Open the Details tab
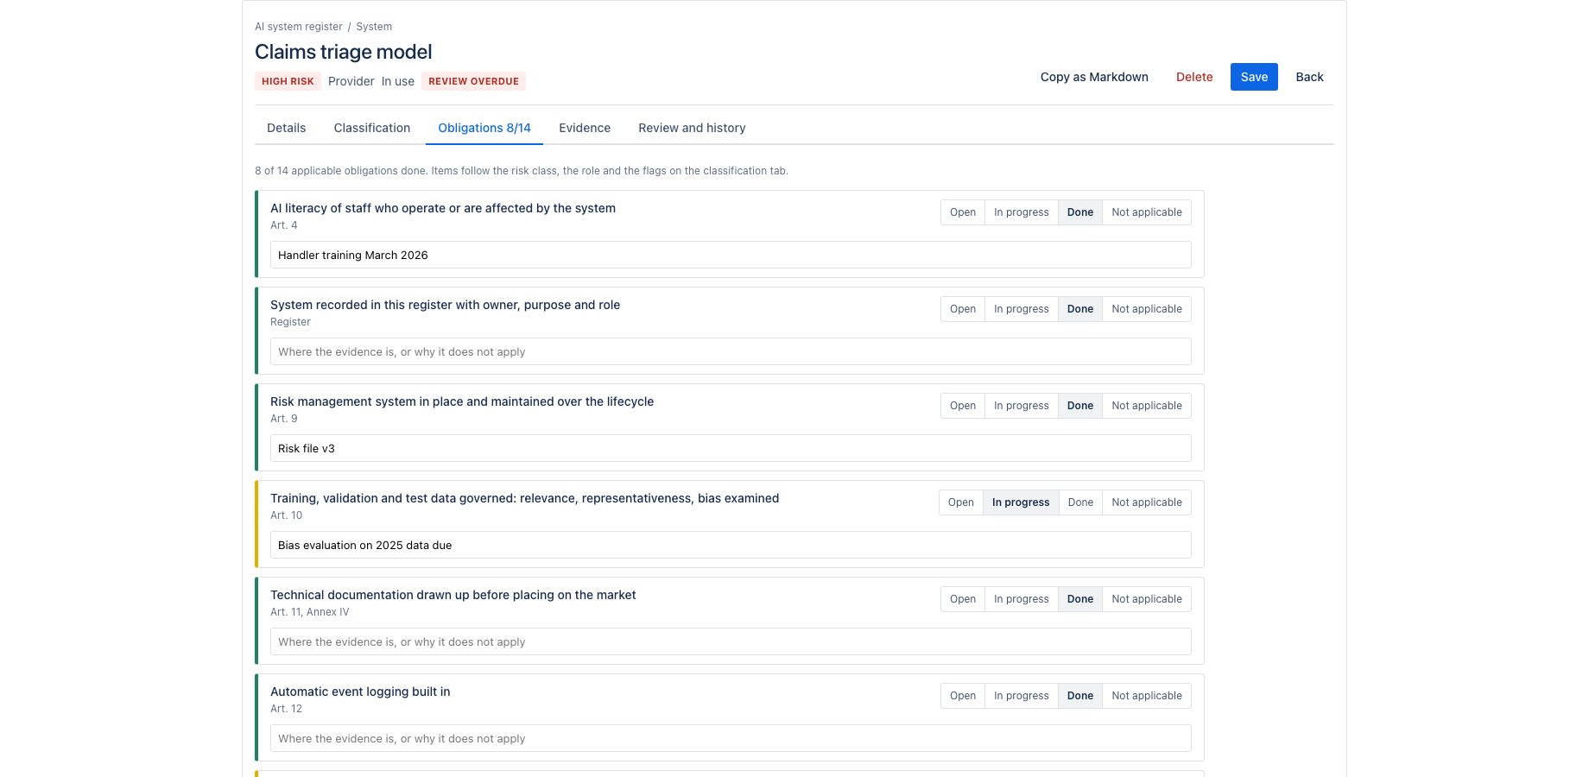Screen dimensions: 1589x777 click(287, 128)
